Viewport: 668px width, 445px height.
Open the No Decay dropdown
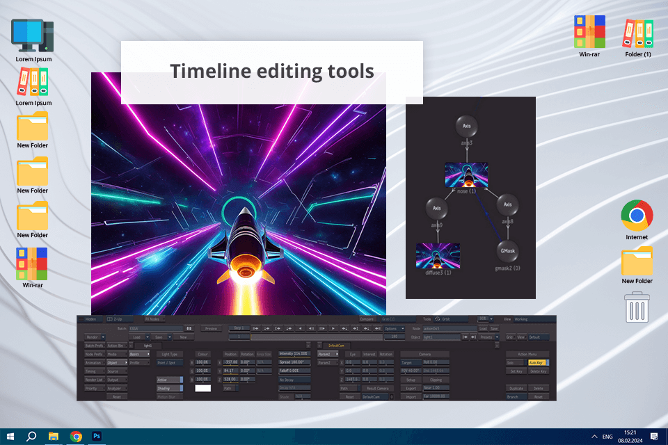click(294, 380)
